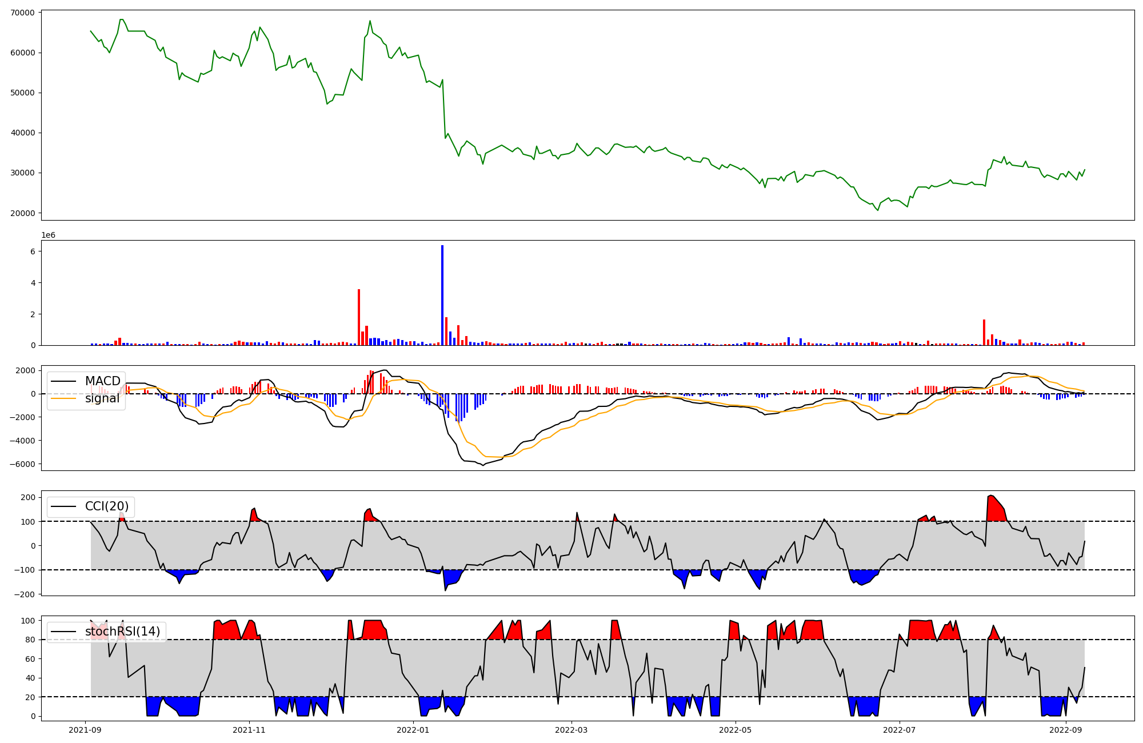1143x743 pixels.
Task: Click the 70000 price axis tick label
Action: [23, 13]
